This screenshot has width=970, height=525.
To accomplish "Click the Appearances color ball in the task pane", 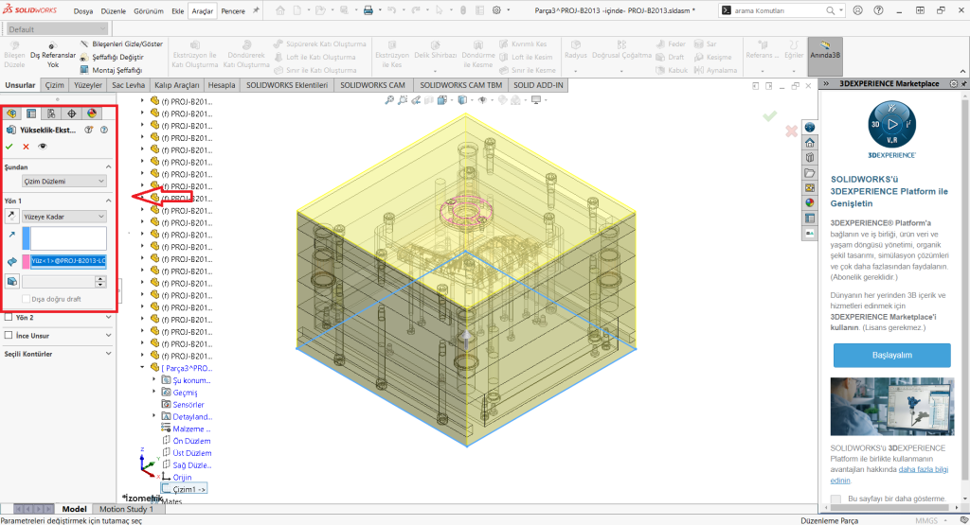I will tap(810, 201).
